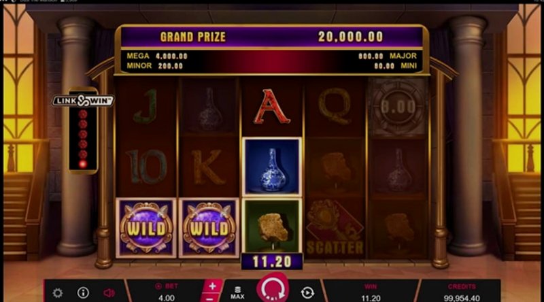Click the second WILD symbol
This screenshot has height=302, width=544.
(209, 228)
